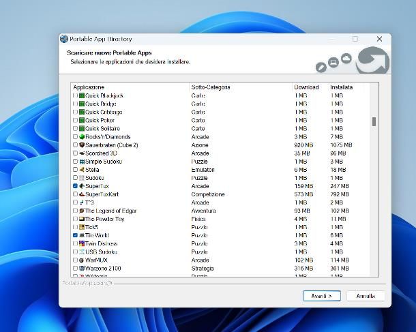Image resolution: width=416 pixels, height=332 pixels.
Task: Click the SuperTux penguin icon
Action: point(82,186)
